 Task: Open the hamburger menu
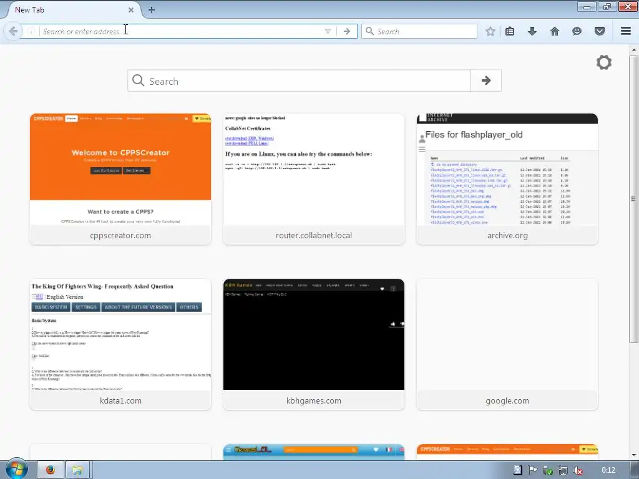tap(626, 31)
